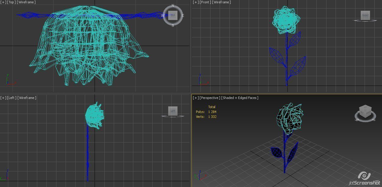Open the [+] menu of the Top viewport
This screenshot has height=187, width=382.
coord(3,2)
